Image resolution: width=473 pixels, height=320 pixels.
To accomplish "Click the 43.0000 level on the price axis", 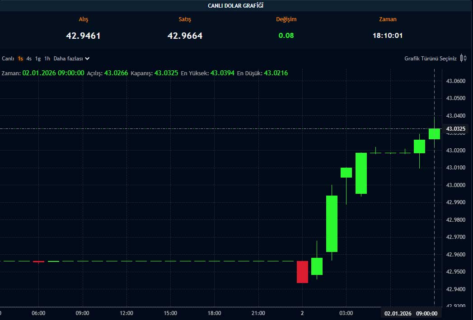I will pyautogui.click(x=455, y=185).
